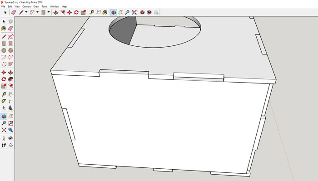Click Pan hand in the Getting Started toolbar
The height and width of the screenshot is (181, 318).
point(120,12)
